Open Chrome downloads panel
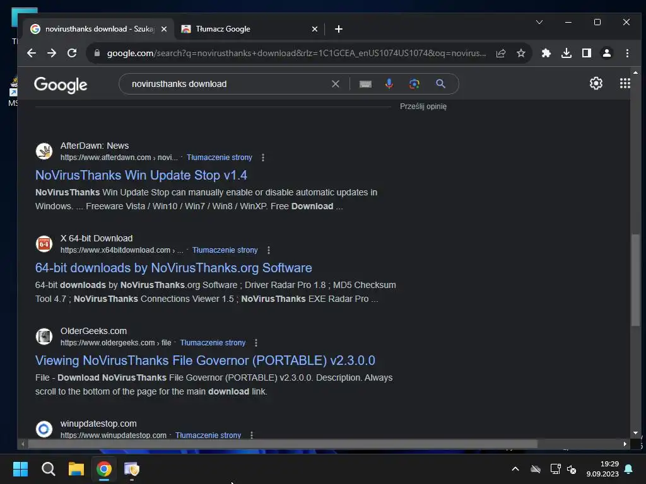 coord(567,53)
